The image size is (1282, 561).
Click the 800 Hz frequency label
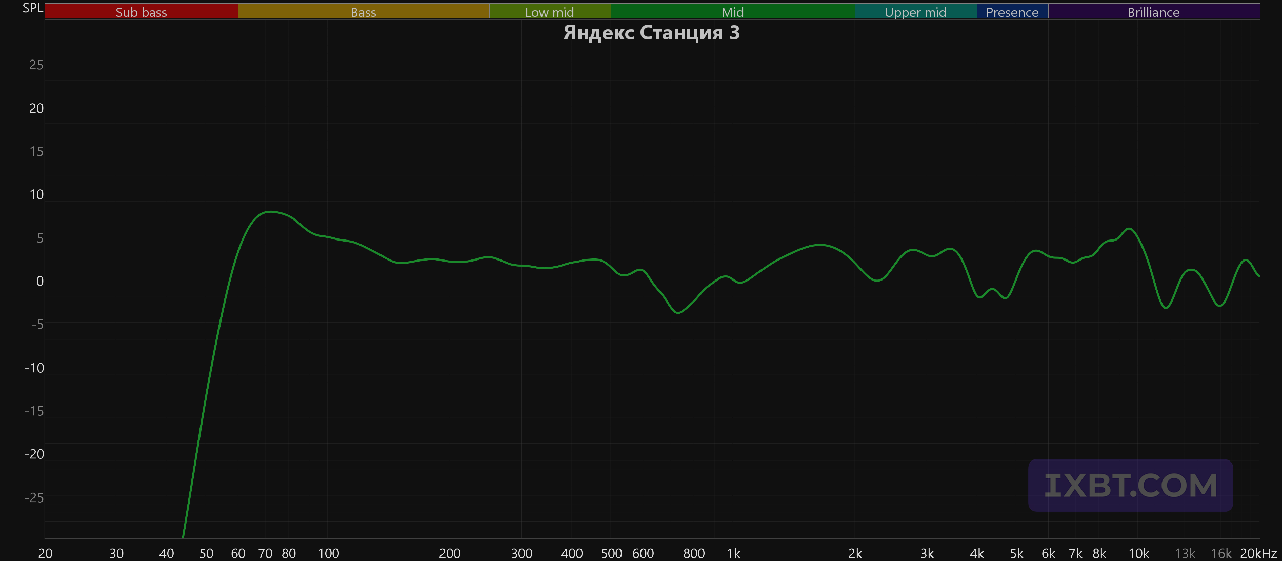(694, 553)
